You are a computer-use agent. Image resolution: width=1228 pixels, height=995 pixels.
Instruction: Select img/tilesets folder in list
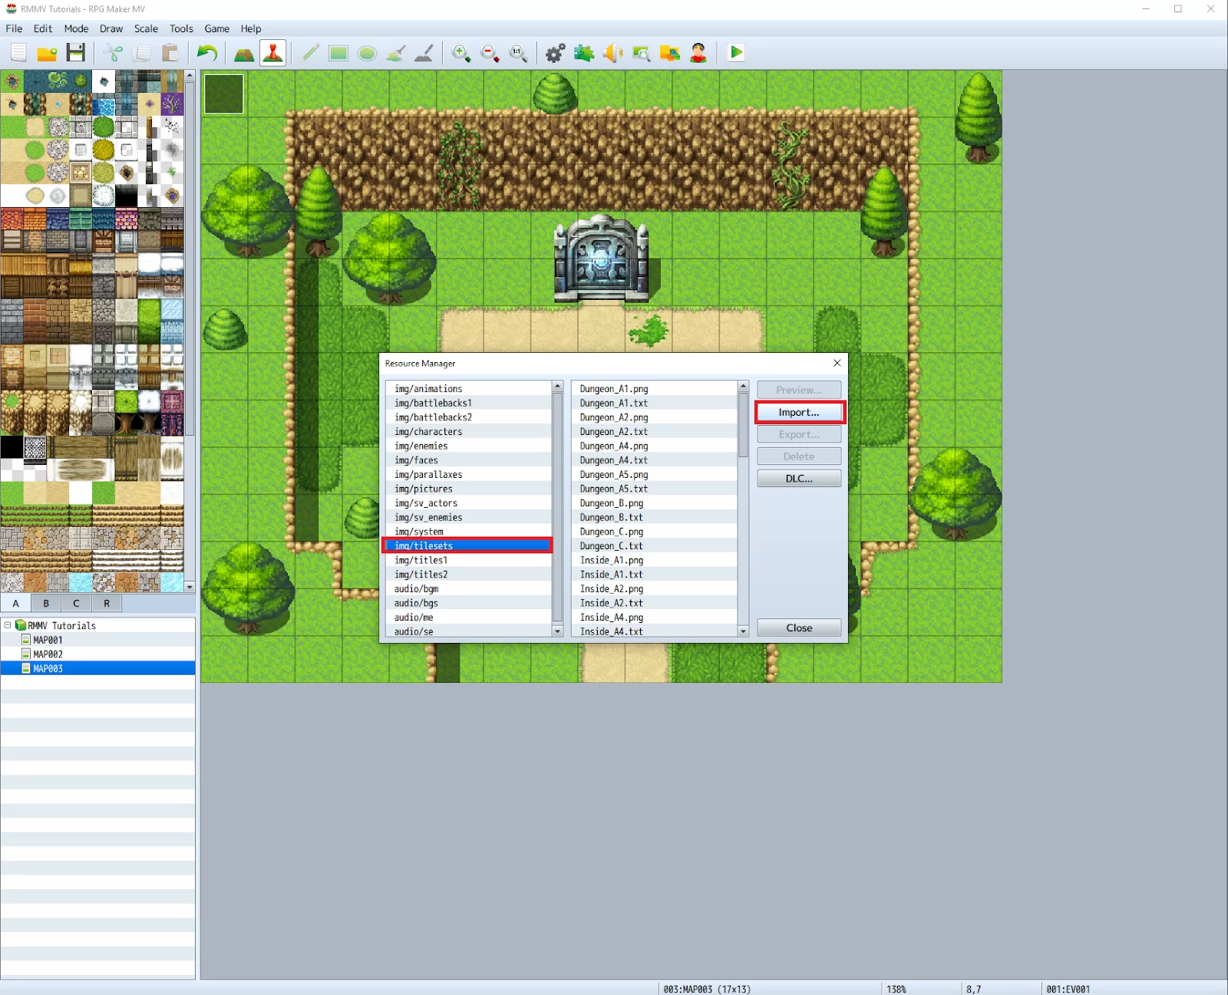pyautogui.click(x=467, y=545)
